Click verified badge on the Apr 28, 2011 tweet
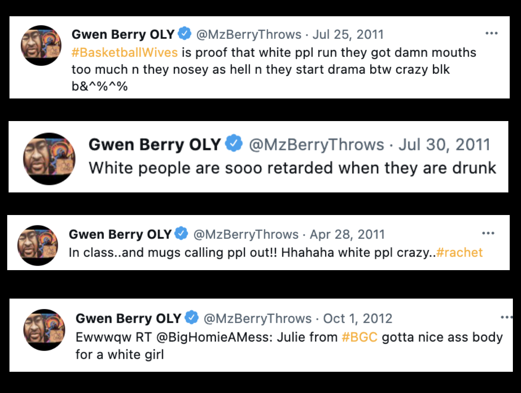The width and height of the screenshot is (521, 393). pos(181,234)
